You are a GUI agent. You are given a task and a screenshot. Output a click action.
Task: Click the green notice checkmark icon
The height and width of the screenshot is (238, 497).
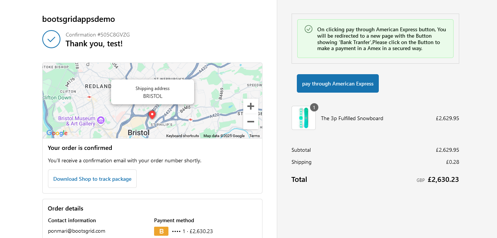click(x=309, y=29)
